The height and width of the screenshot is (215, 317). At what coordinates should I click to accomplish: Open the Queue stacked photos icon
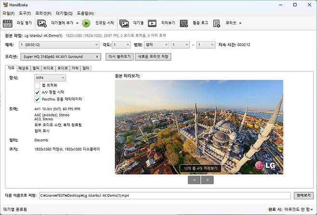(124, 23)
